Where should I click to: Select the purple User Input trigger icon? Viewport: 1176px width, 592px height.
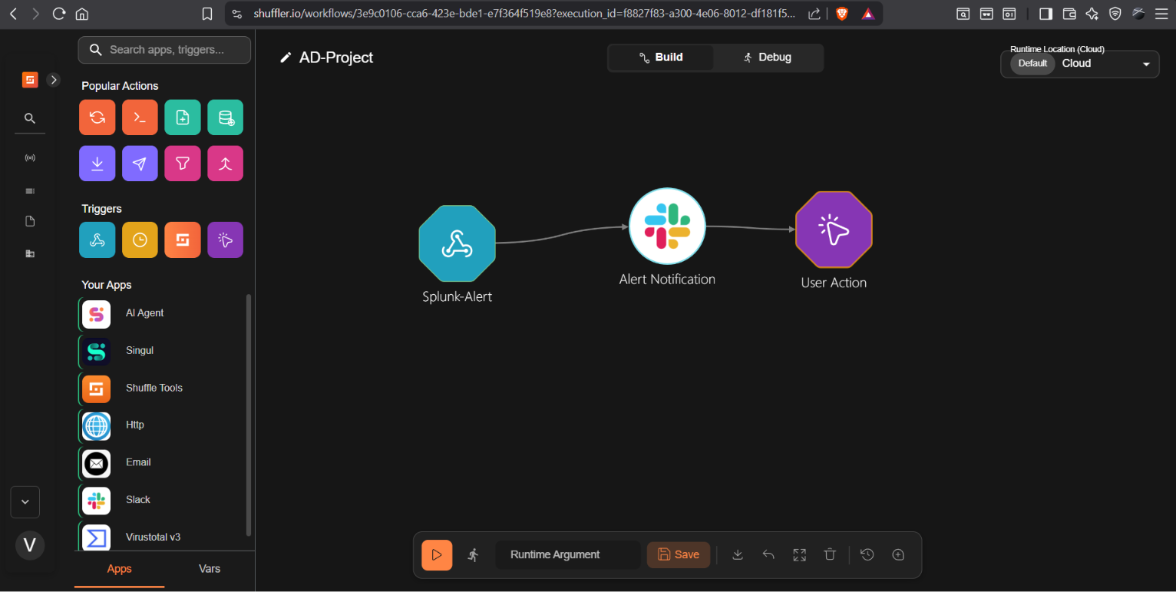point(226,240)
